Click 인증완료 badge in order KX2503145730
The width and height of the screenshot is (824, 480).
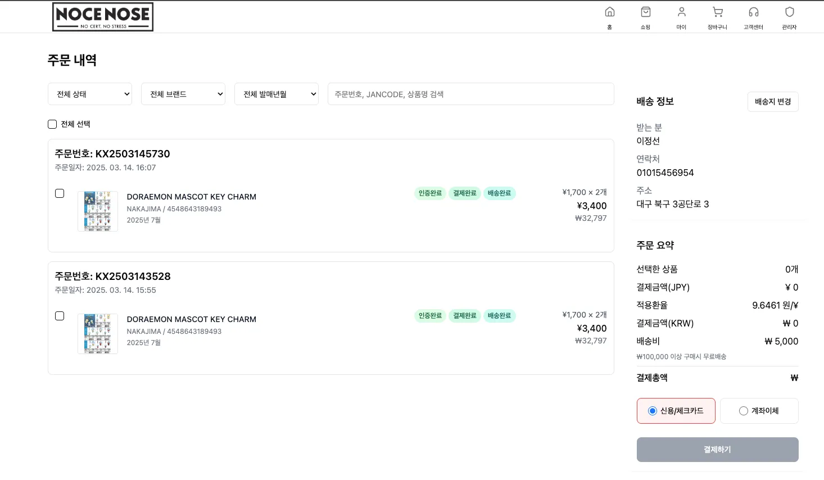(431, 193)
